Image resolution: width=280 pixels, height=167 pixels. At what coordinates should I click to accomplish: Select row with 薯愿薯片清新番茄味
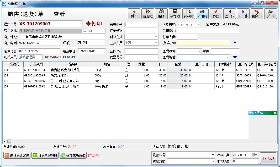(140, 87)
